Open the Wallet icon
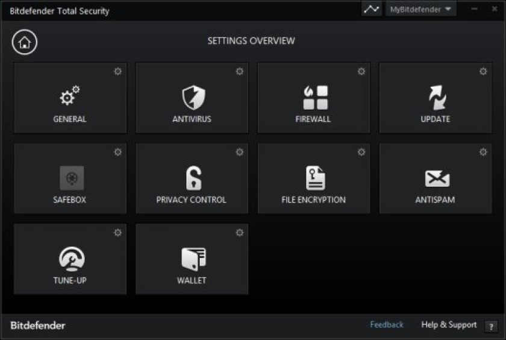506x340 pixels. pyautogui.click(x=193, y=259)
